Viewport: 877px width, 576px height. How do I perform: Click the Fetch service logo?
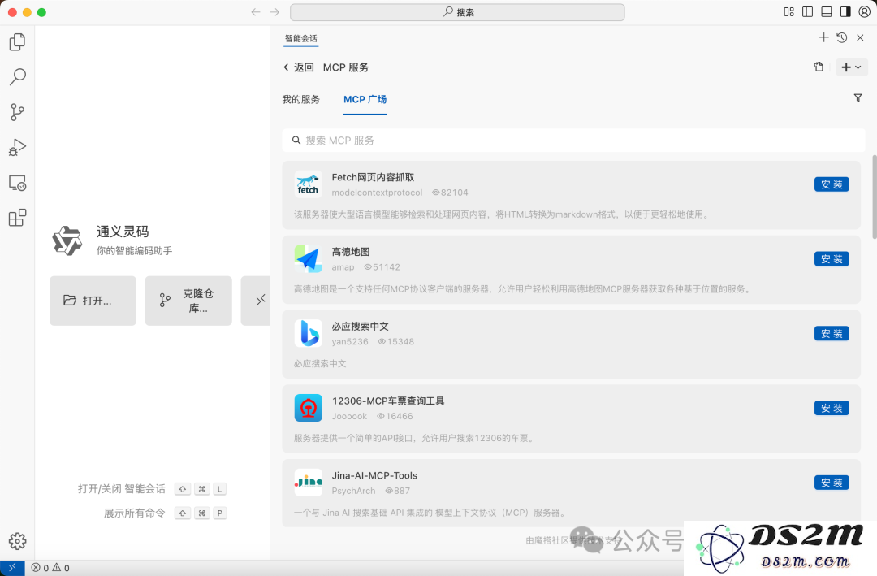pos(308,184)
